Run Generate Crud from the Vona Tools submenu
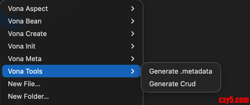Screen dimensions: 250x105 (172, 84)
